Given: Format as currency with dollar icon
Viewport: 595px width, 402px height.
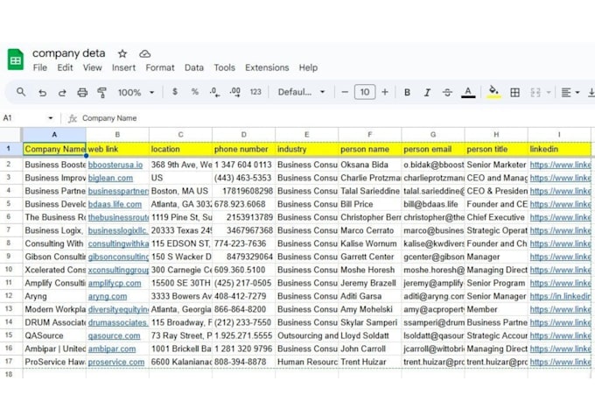Looking at the screenshot, I should pos(175,92).
